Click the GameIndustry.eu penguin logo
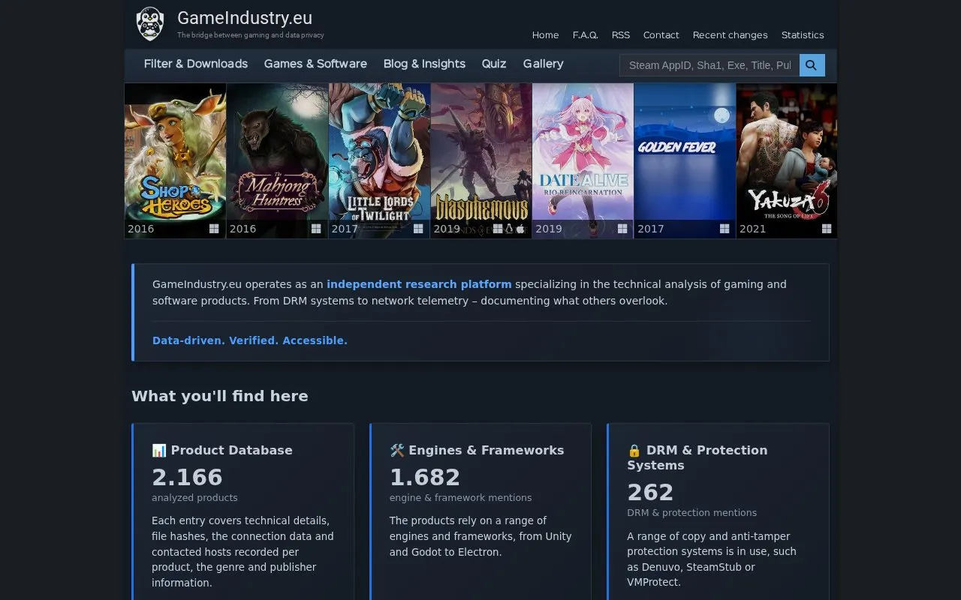 150,24
